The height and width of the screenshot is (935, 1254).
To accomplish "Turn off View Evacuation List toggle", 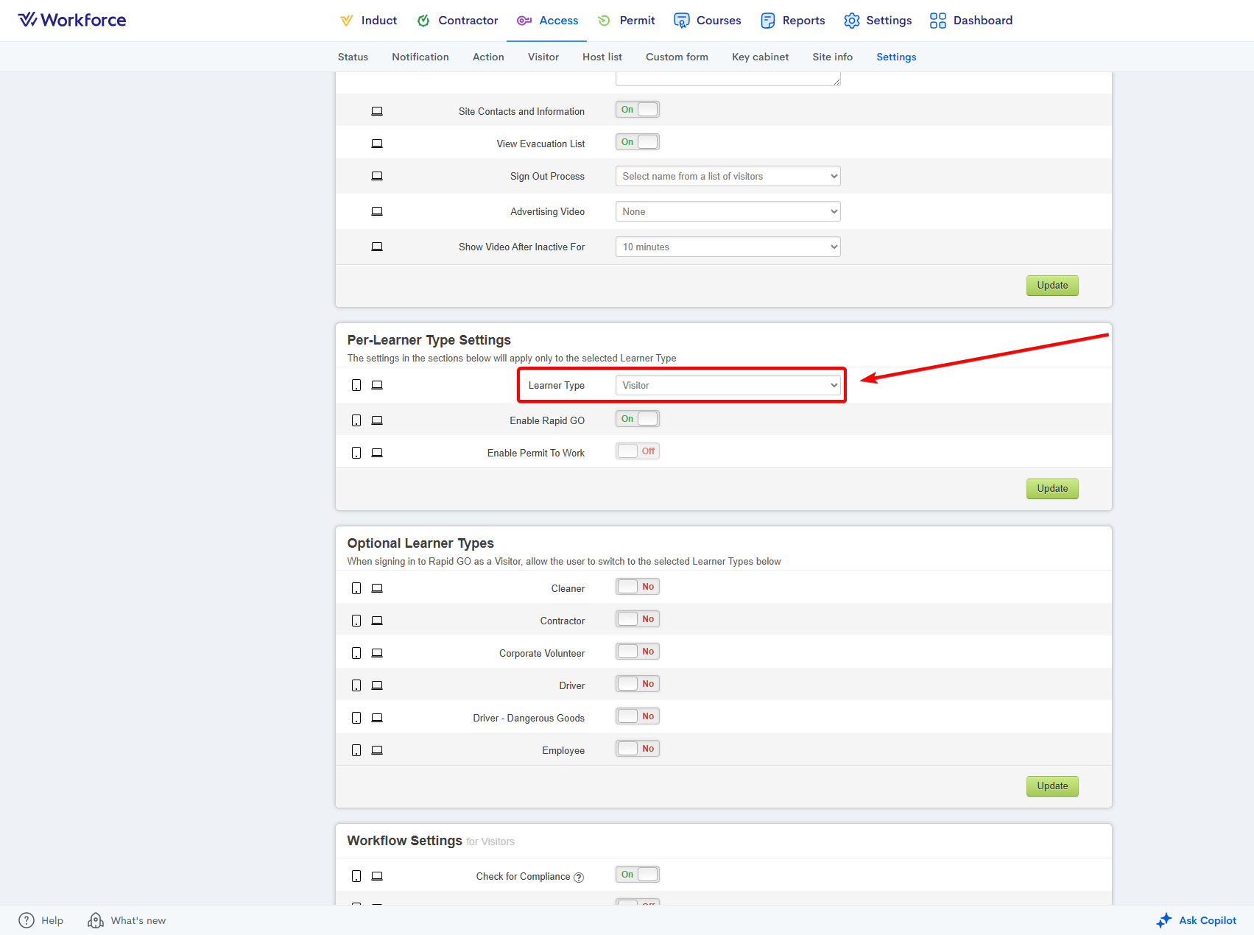I will pos(637,142).
